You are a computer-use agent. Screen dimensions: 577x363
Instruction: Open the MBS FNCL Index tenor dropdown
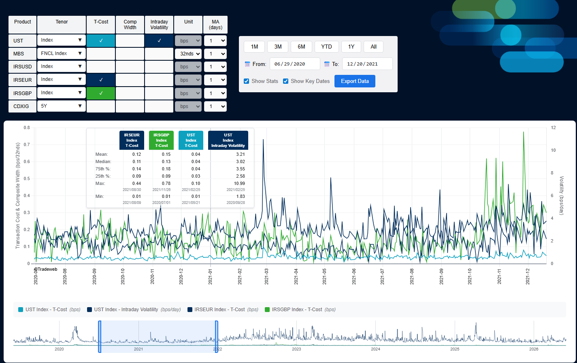pyautogui.click(x=62, y=53)
